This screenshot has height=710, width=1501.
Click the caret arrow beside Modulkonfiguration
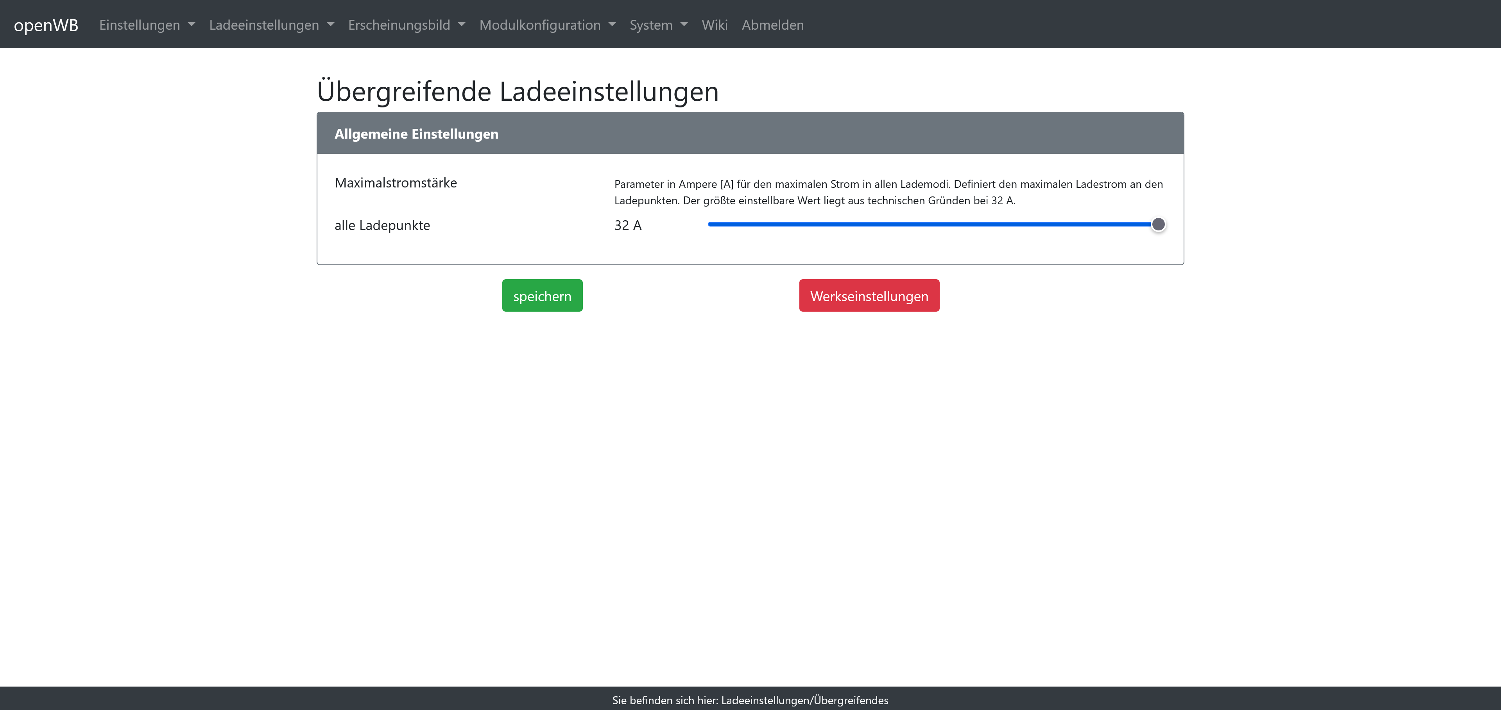click(x=612, y=25)
